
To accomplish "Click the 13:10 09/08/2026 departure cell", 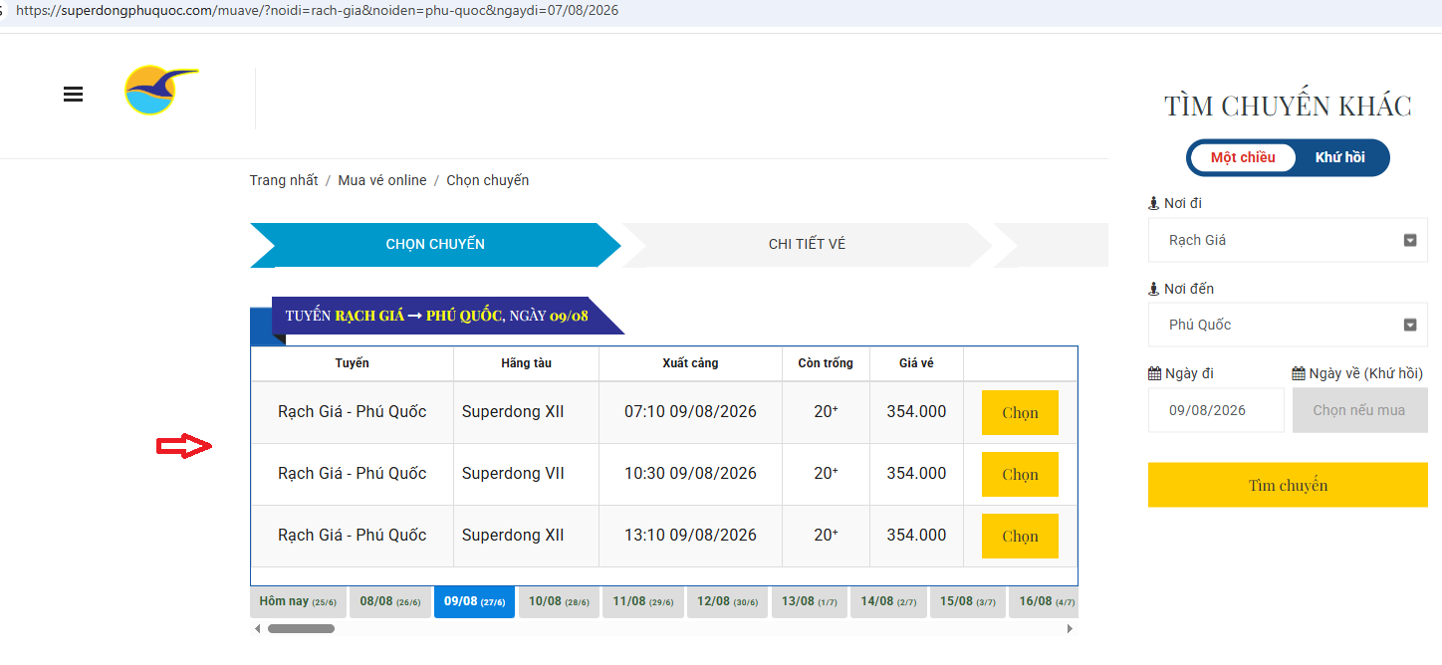I will click(x=690, y=536).
